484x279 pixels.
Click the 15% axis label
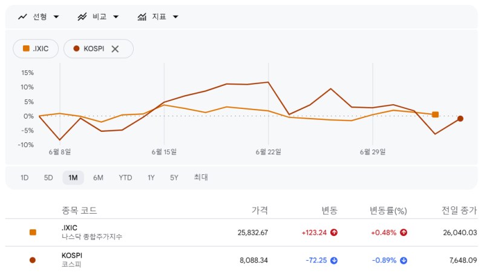pos(27,73)
